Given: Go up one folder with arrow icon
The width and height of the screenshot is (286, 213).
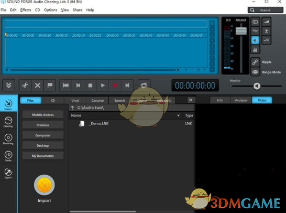Looking at the screenshot, I should 72,108.
